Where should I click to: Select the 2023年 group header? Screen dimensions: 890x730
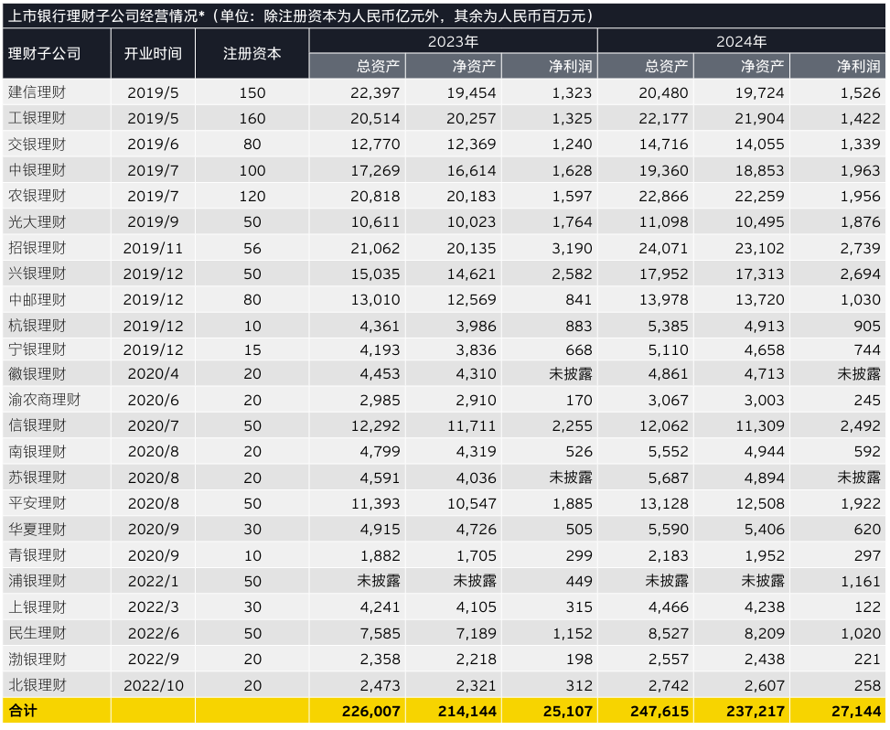(453, 41)
